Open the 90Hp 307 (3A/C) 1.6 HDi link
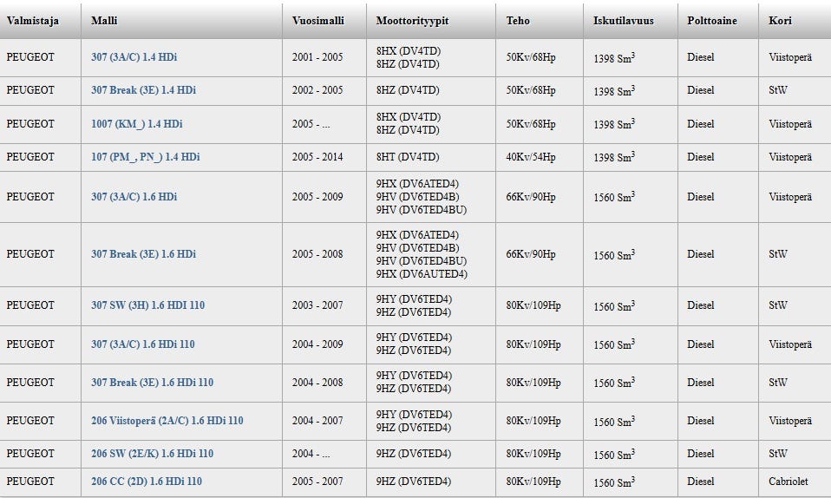The width and height of the screenshot is (831, 498). tap(134, 197)
